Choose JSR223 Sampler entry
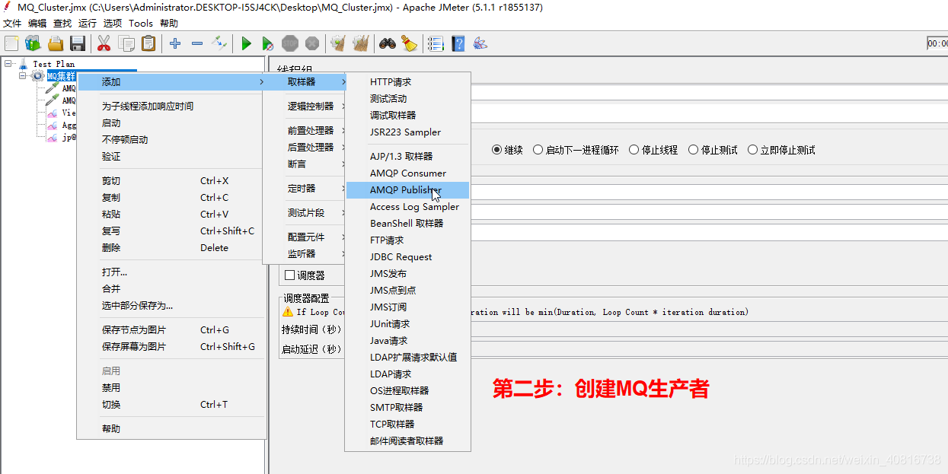Viewport: 948px width, 474px height. (408, 132)
